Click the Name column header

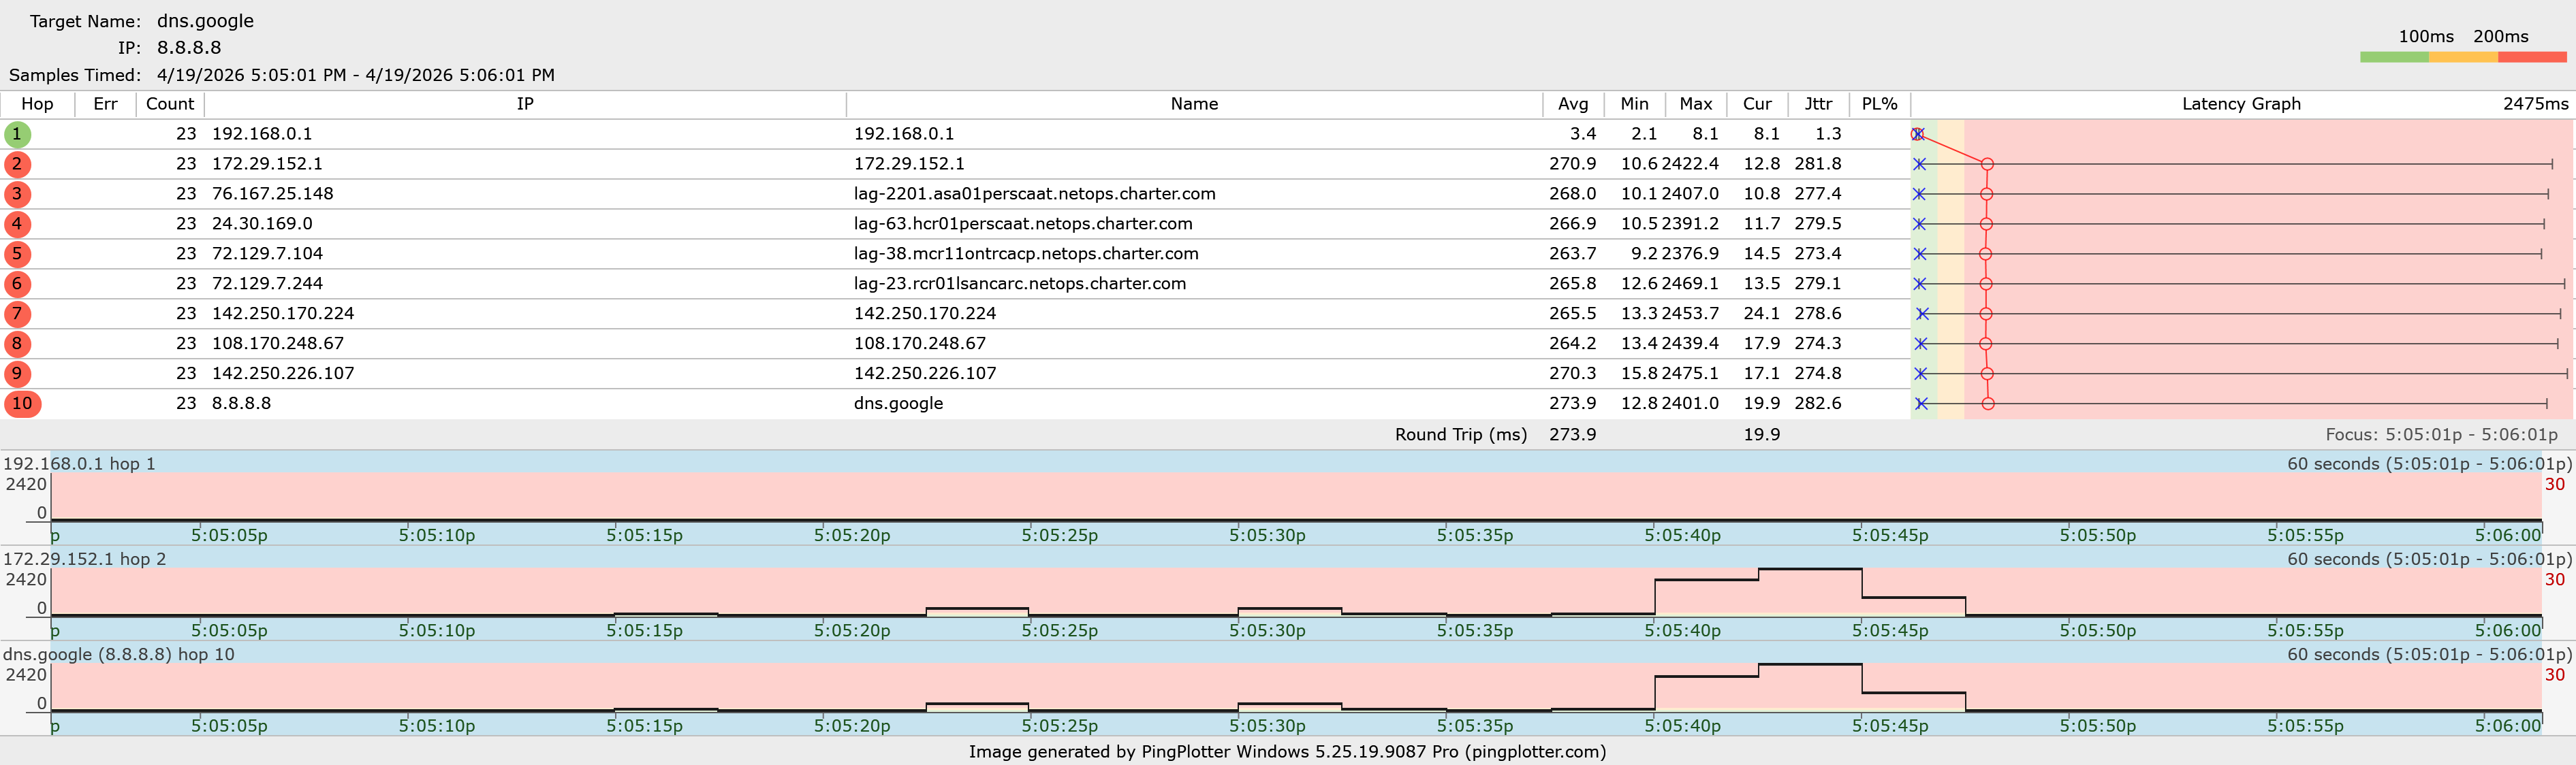1194,104
